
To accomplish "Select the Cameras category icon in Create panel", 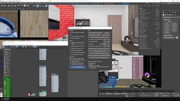I will pos(169,15).
